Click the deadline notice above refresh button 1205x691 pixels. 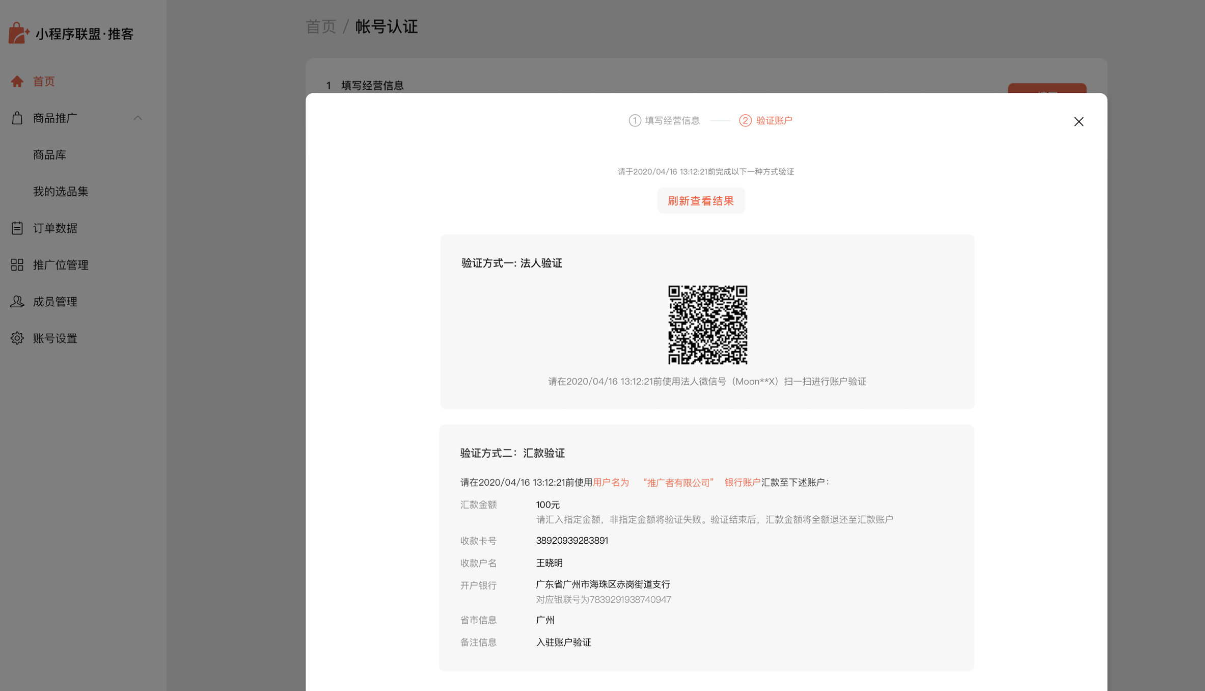706,172
